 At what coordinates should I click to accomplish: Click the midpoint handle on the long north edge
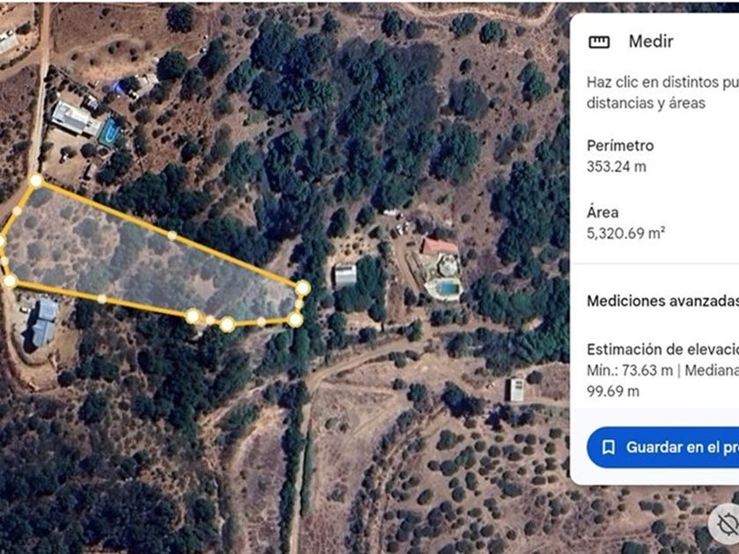point(172,235)
